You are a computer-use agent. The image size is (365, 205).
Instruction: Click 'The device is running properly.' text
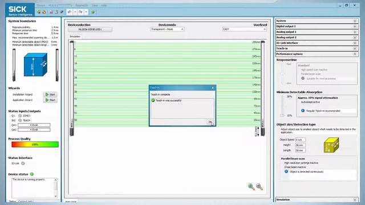tap(29, 179)
